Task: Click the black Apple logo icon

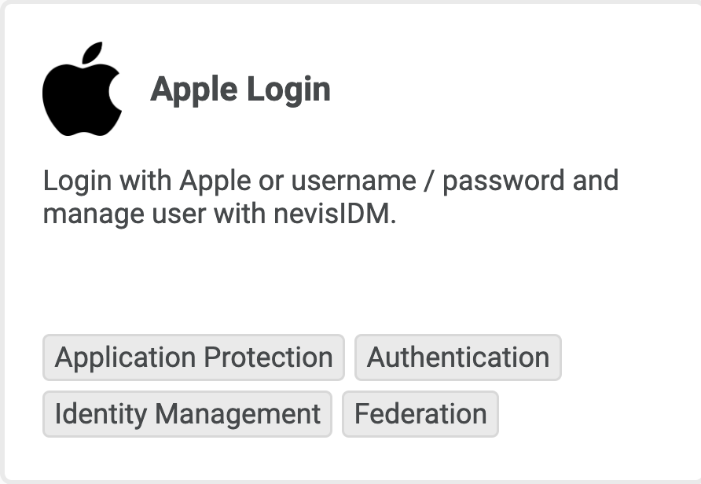Action: [82, 94]
